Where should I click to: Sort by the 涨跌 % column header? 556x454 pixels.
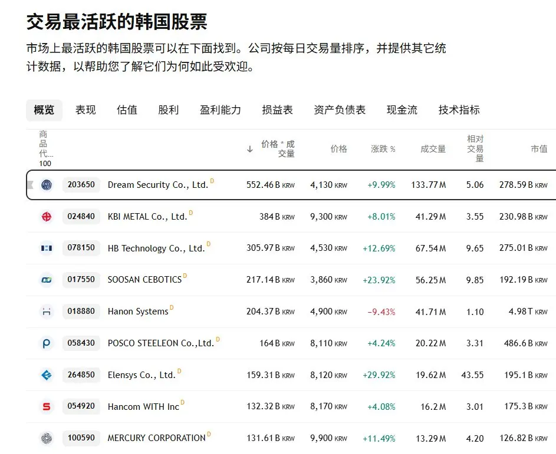pyautogui.click(x=383, y=149)
